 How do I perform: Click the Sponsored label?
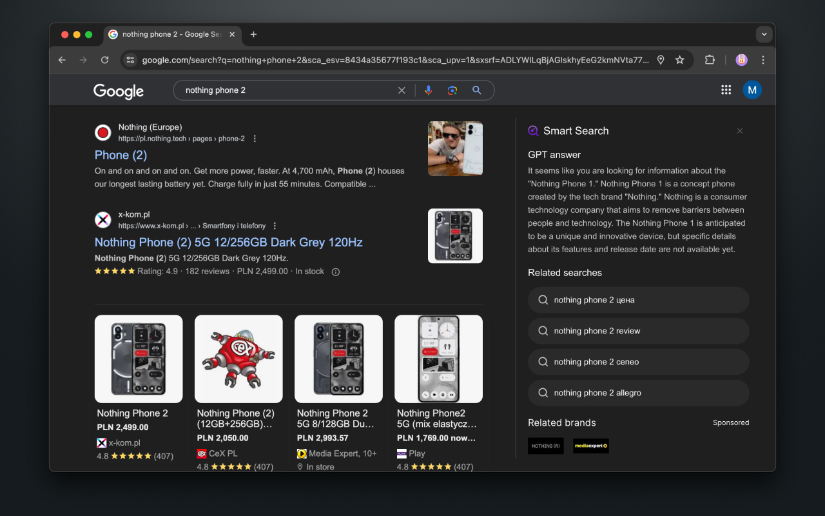pyautogui.click(x=731, y=423)
